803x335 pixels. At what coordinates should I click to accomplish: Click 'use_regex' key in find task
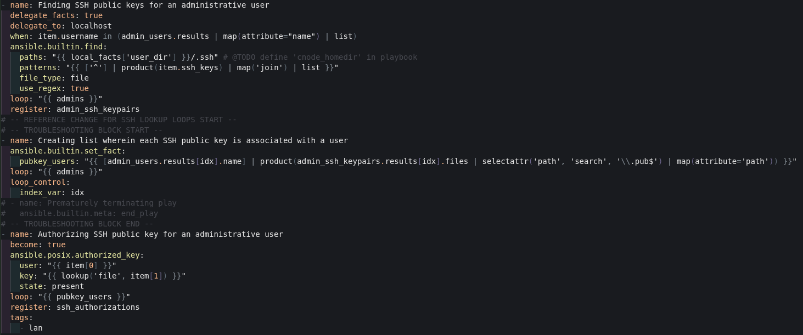40,88
